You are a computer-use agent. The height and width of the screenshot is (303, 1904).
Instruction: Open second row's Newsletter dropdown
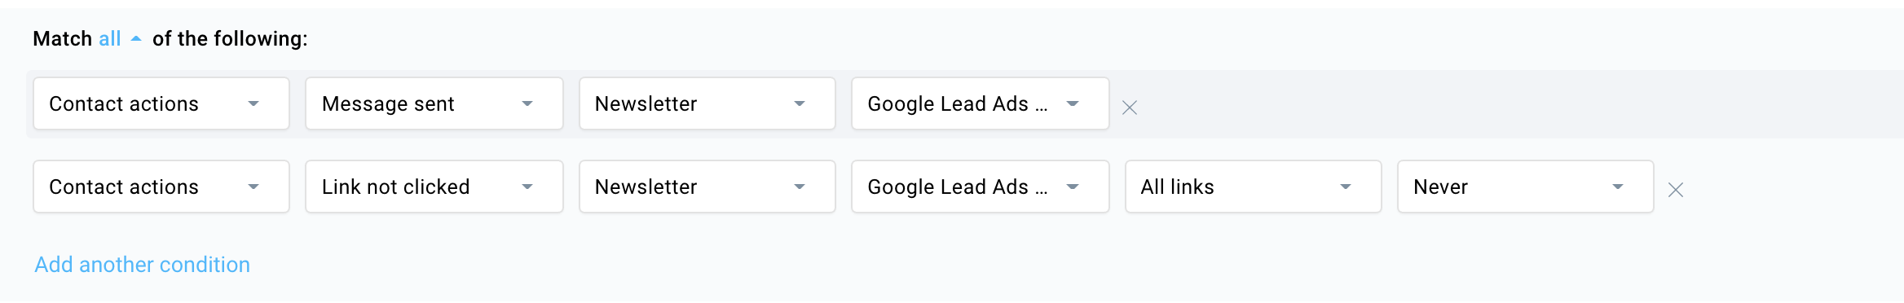[707, 187]
